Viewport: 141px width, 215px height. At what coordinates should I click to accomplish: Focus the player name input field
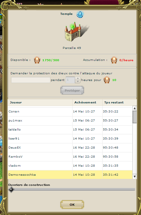(x=31, y=80)
